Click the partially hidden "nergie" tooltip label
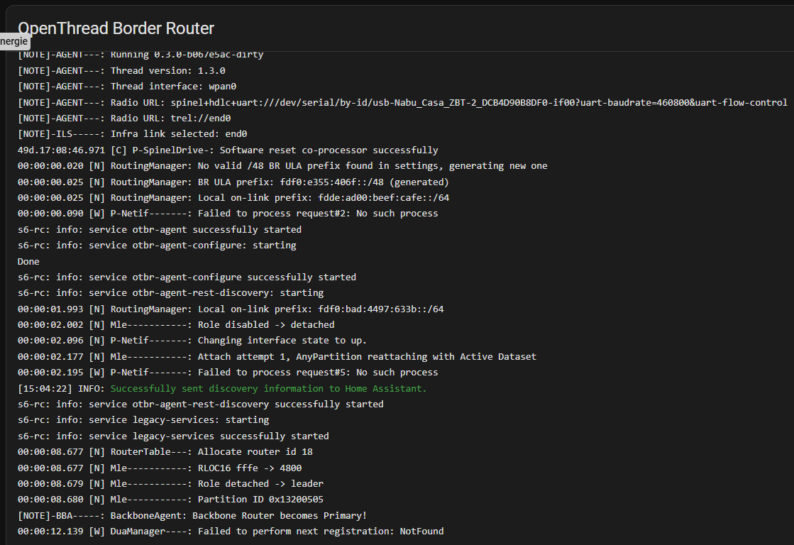This screenshot has width=794, height=545. coord(14,41)
